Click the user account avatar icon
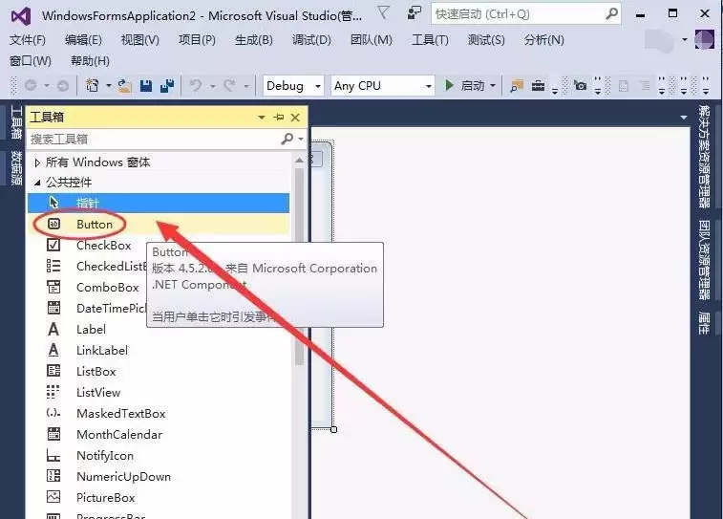Screen dimensions: 723x519 pos(704,40)
